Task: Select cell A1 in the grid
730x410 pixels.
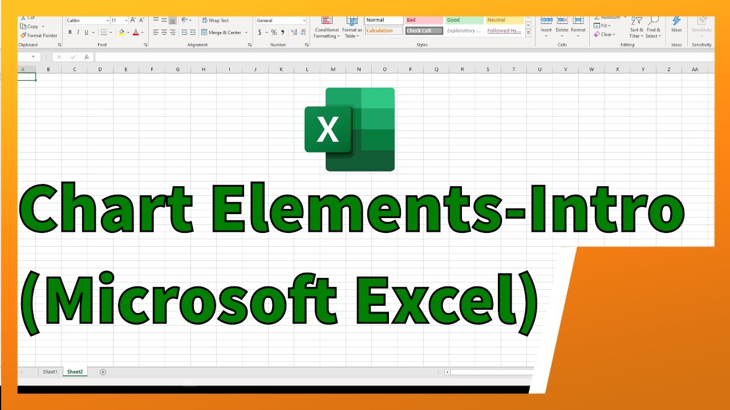Action: tap(26, 77)
